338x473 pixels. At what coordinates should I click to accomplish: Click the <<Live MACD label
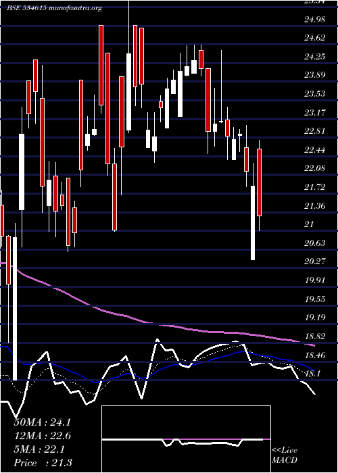285,455
